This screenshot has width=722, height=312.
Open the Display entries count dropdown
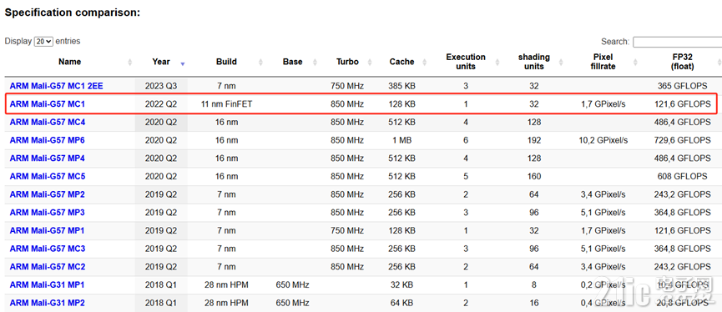pos(43,42)
